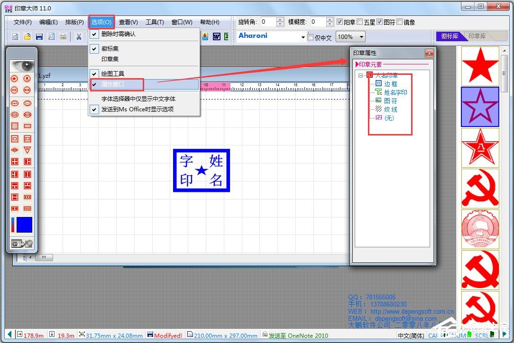Select the 纹线 tree item
Image resolution: width=514 pixels, height=343 pixels.
click(390, 109)
